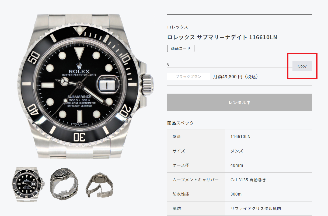Select the front-view watch thumbnail
The width and height of the screenshot is (328, 216).
(x=28, y=184)
